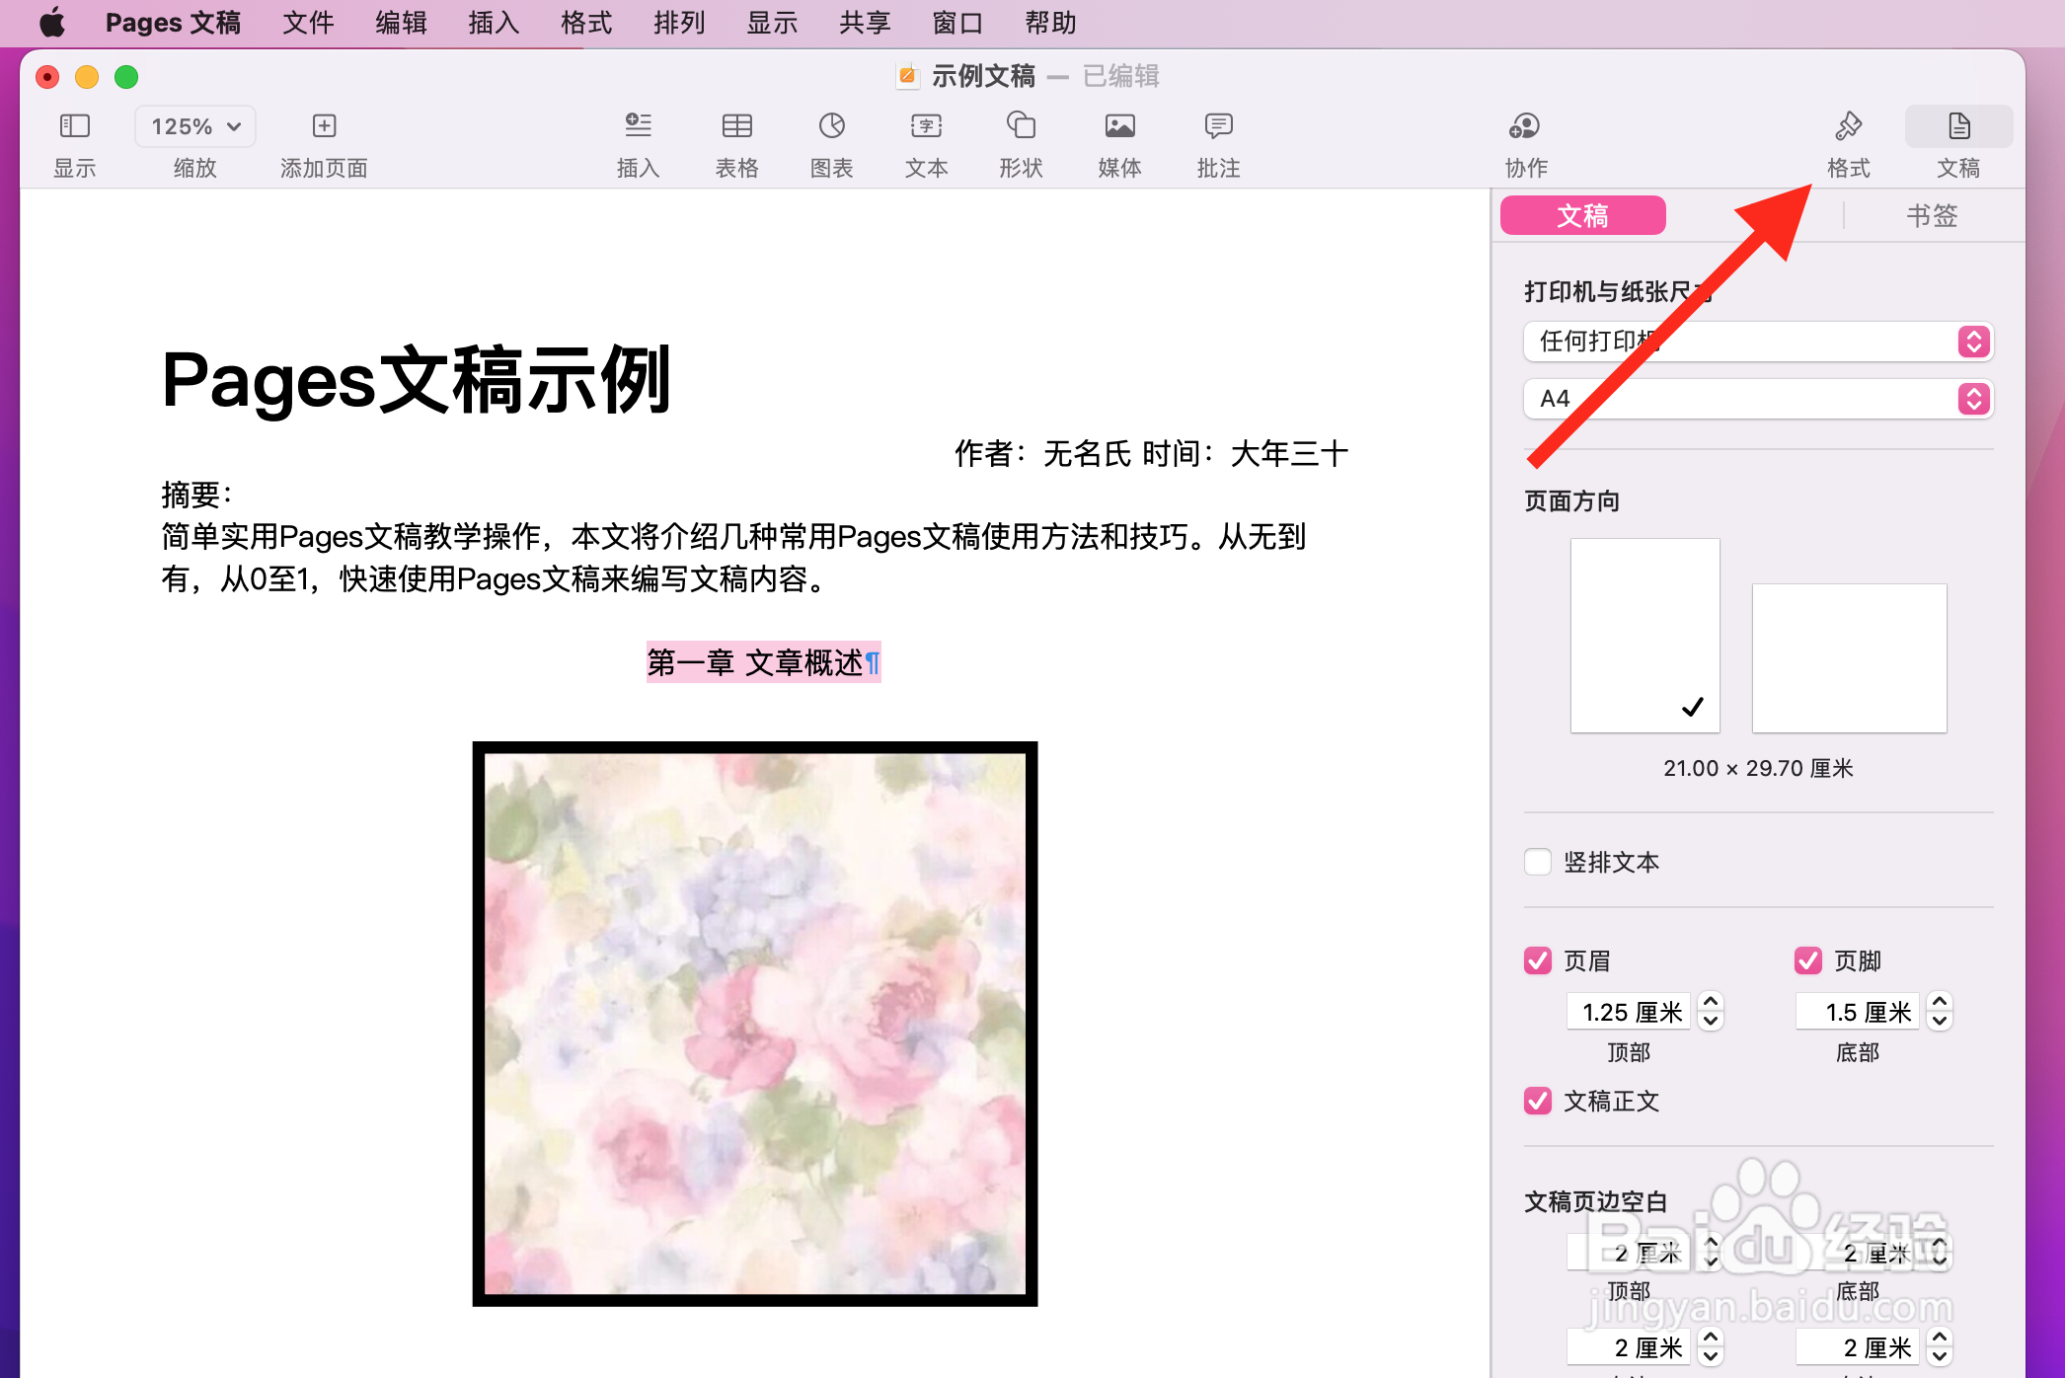
Task: Open the 媒体 media icon
Action: click(x=1119, y=126)
